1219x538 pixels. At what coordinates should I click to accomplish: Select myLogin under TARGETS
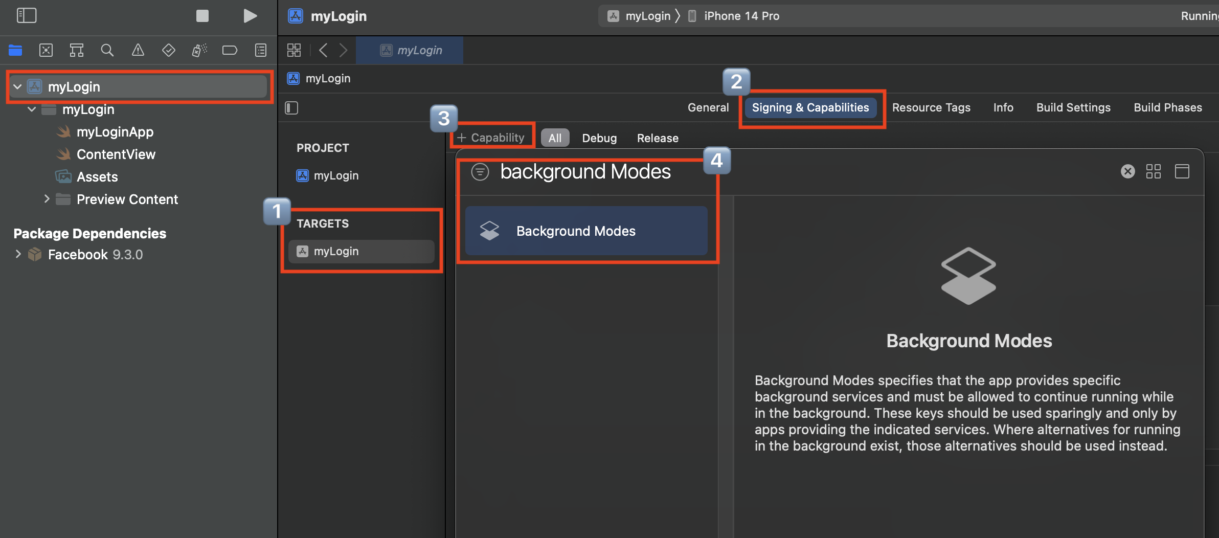pyautogui.click(x=362, y=251)
